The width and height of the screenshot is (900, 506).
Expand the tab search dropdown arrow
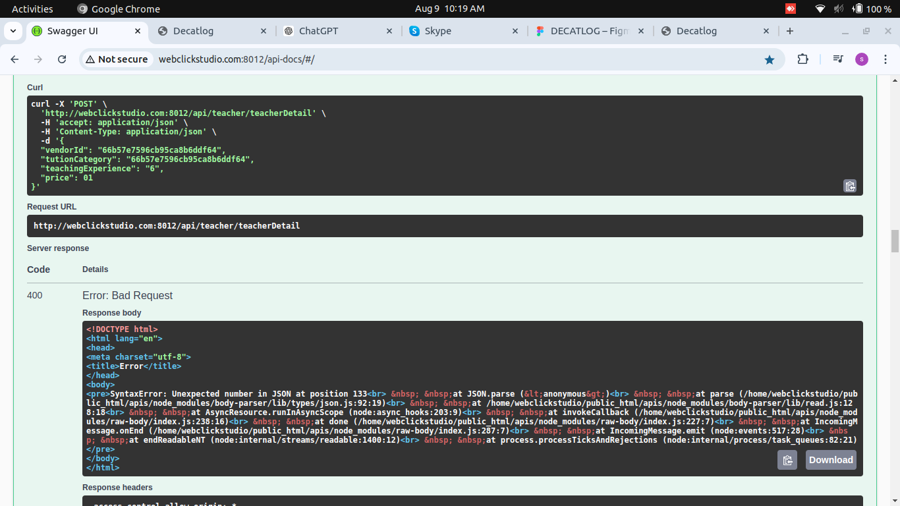click(13, 31)
